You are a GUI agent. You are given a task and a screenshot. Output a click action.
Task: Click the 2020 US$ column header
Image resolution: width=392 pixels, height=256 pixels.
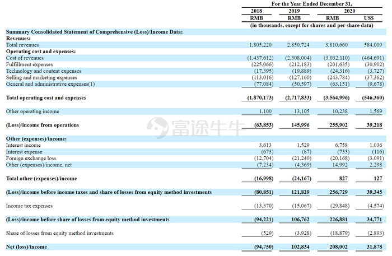[368, 18]
